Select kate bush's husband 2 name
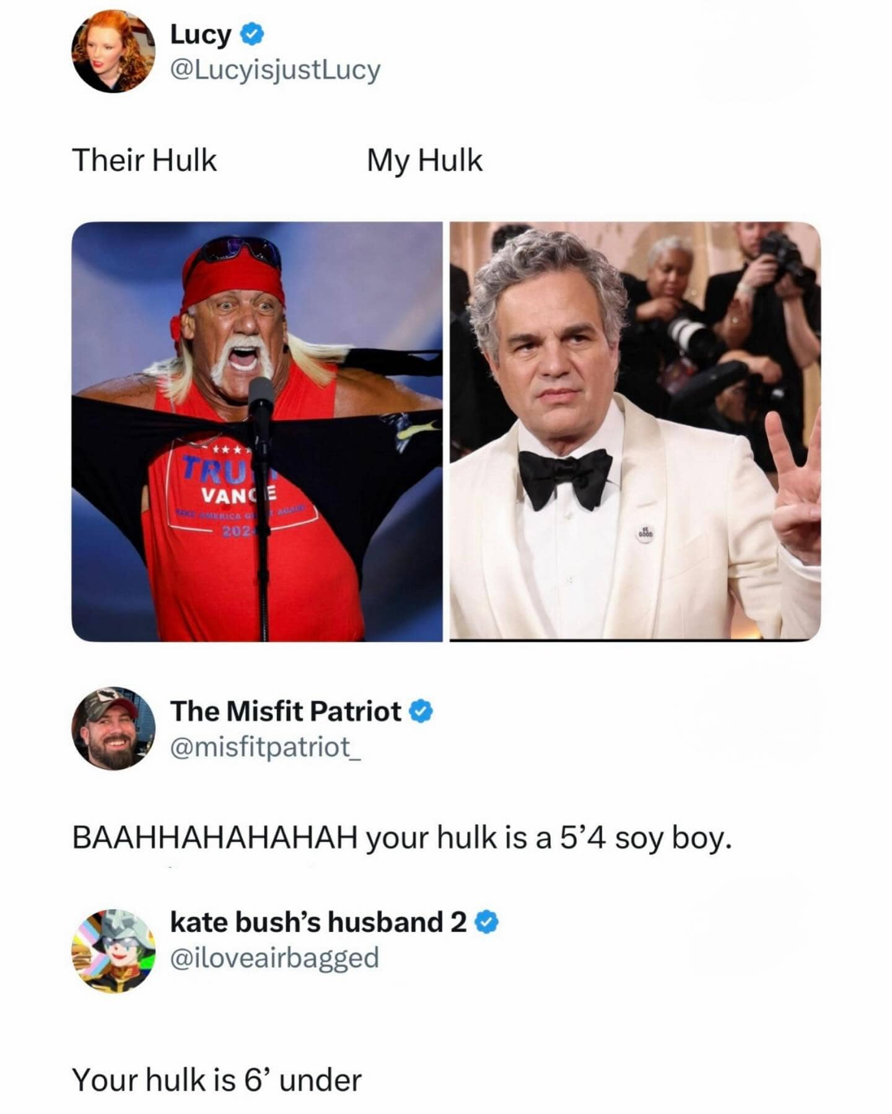This screenshot has width=892, height=1114. (x=318, y=922)
